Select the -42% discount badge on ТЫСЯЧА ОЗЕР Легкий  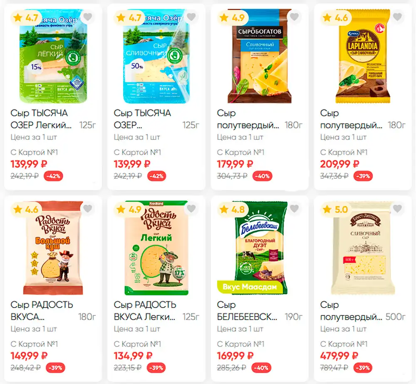53,176
